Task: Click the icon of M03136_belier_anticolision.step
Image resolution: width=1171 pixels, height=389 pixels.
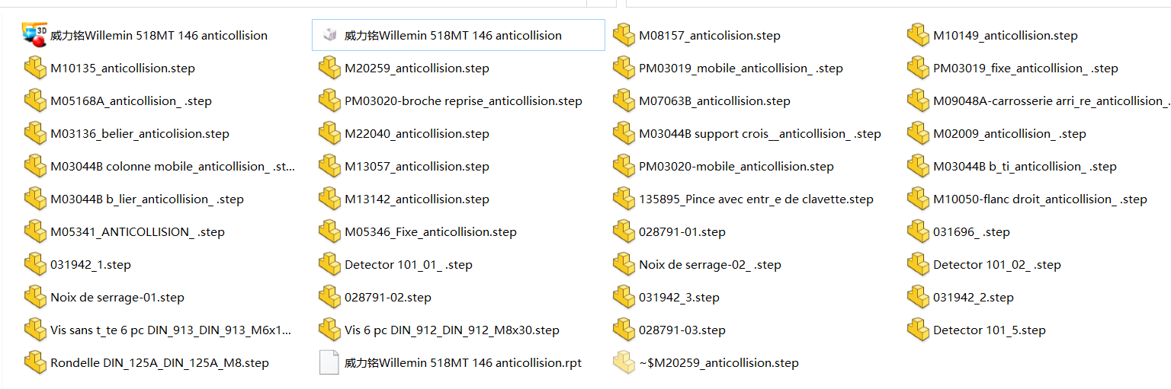Action: point(36,133)
